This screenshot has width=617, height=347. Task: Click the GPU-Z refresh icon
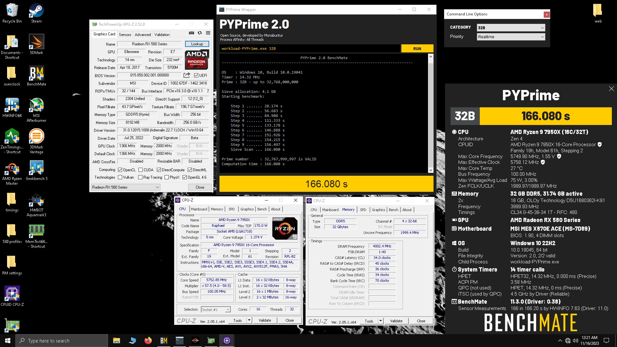[x=200, y=33]
